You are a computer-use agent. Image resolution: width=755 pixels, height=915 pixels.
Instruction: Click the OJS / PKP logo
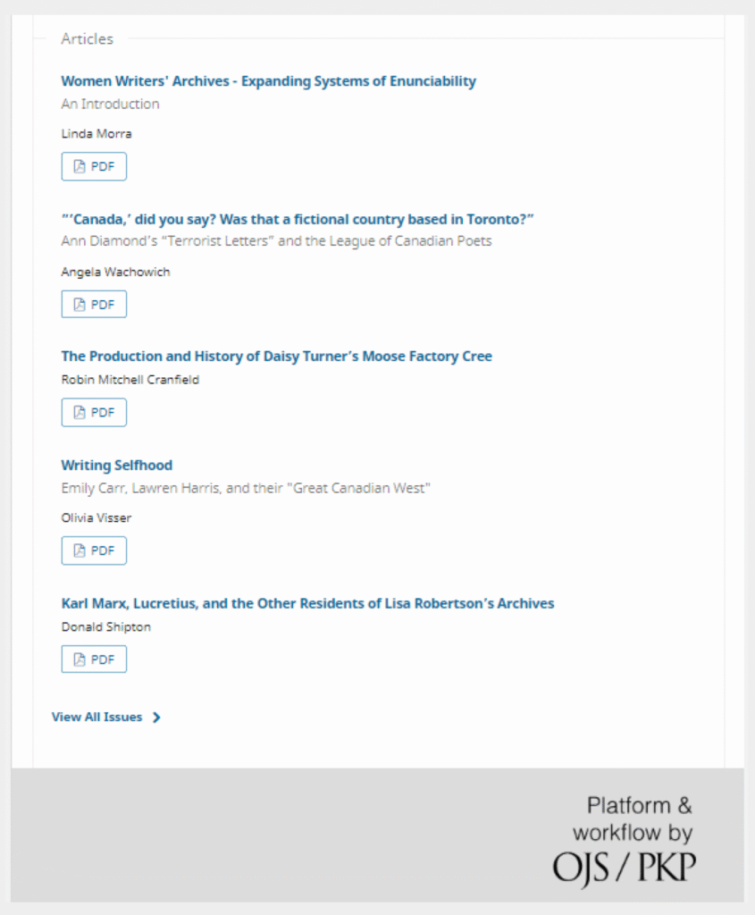click(x=624, y=868)
